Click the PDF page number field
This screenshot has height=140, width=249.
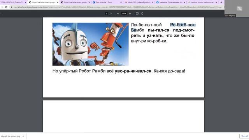pyautogui.click(x=106, y=14)
